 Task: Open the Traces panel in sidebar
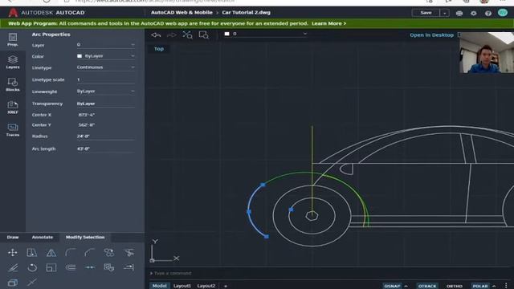[13, 130]
